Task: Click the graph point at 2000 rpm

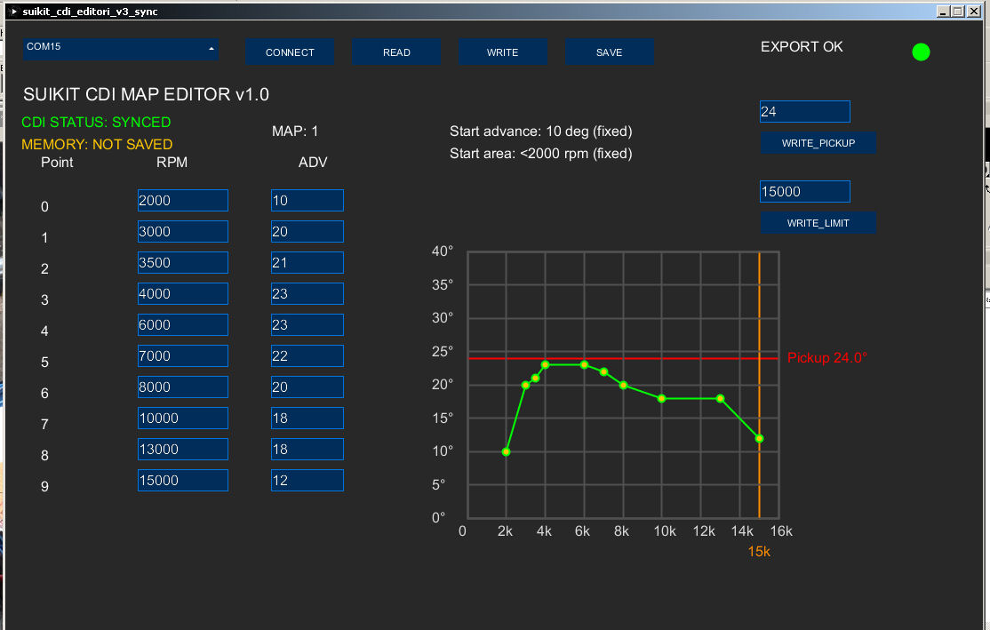Action: [x=507, y=452]
